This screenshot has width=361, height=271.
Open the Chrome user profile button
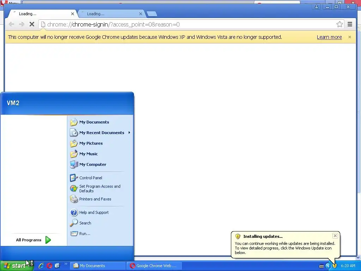pos(317,7)
